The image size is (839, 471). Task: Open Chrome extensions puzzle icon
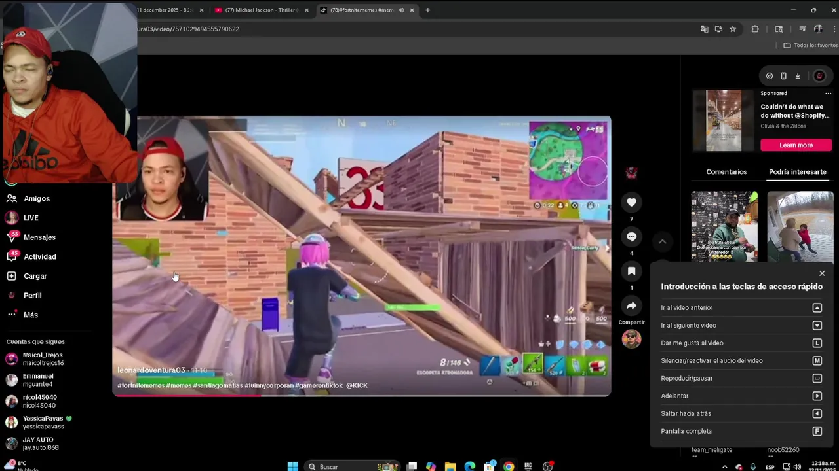point(755,29)
